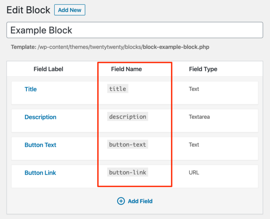This screenshot has width=270, height=219.
Task: Click the Text type in the Title row
Action: pyautogui.click(x=194, y=89)
